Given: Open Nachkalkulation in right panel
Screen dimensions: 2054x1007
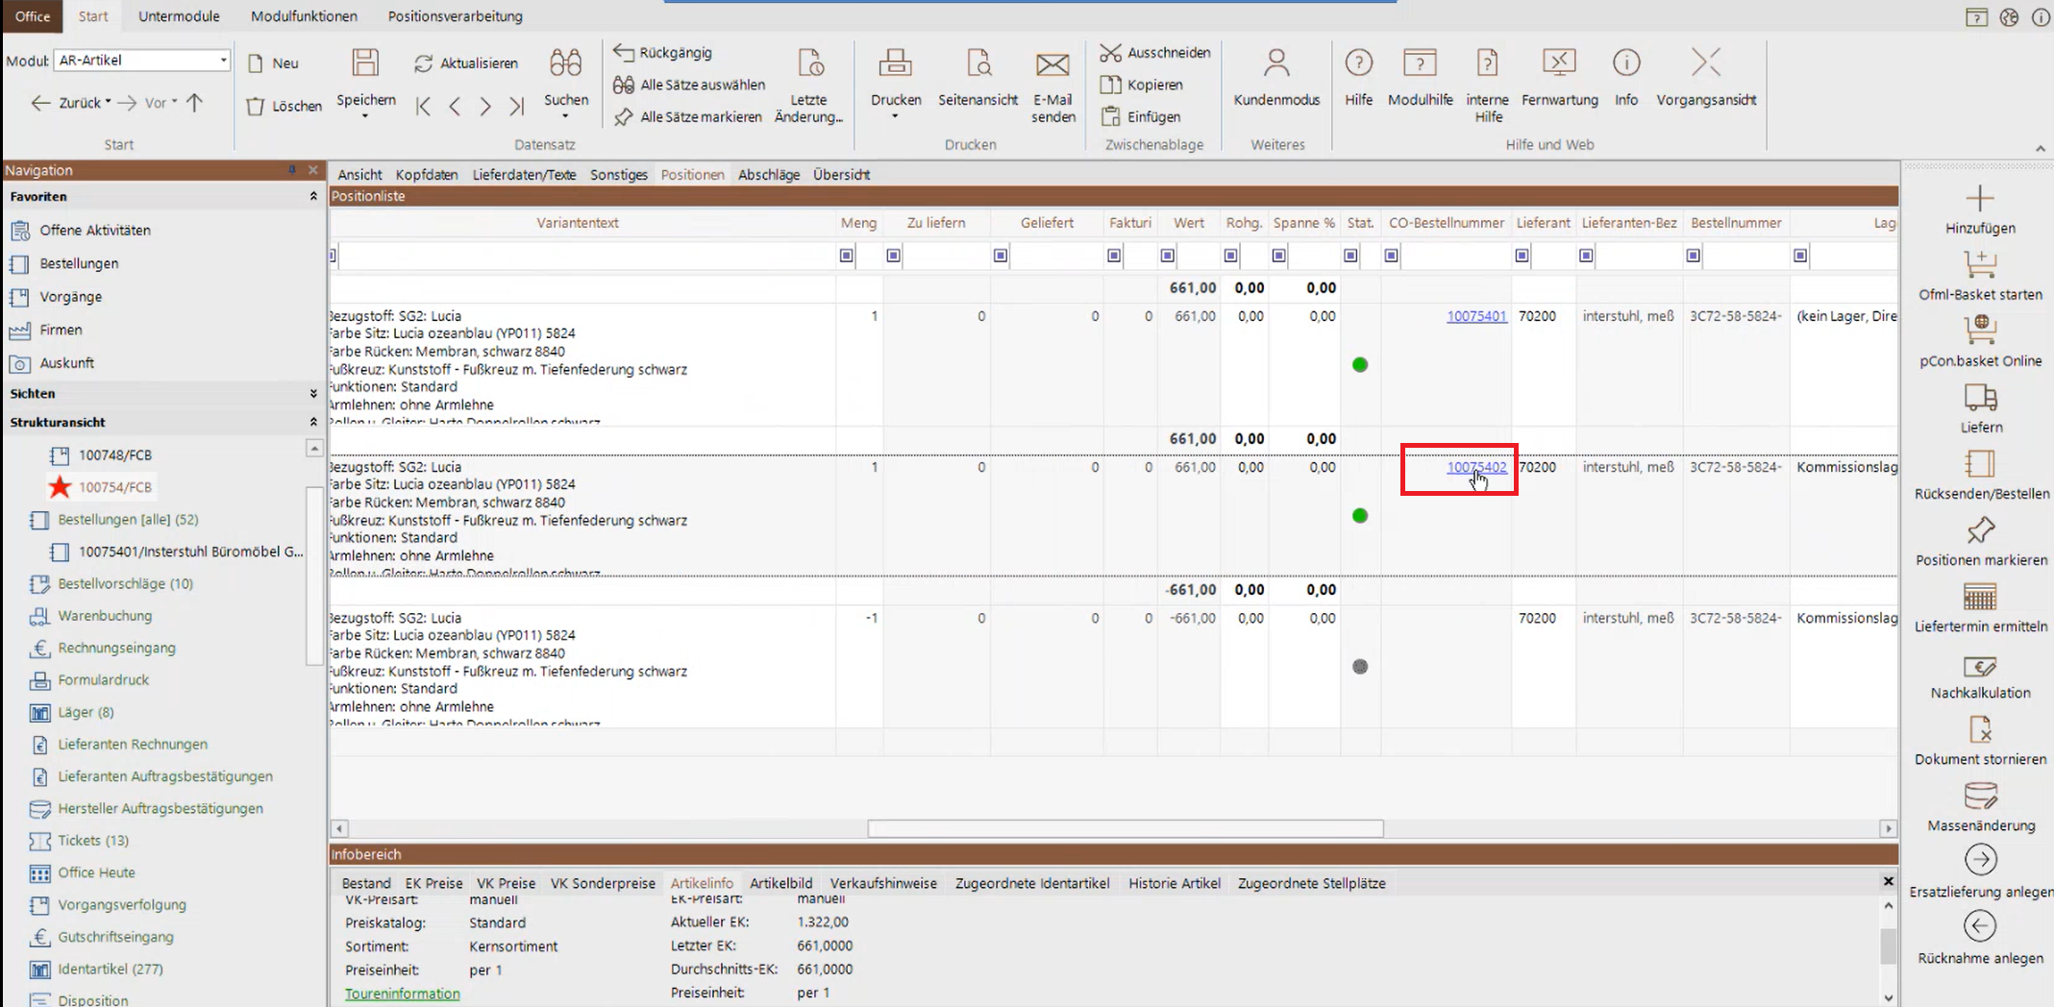Looking at the screenshot, I should click(1980, 666).
